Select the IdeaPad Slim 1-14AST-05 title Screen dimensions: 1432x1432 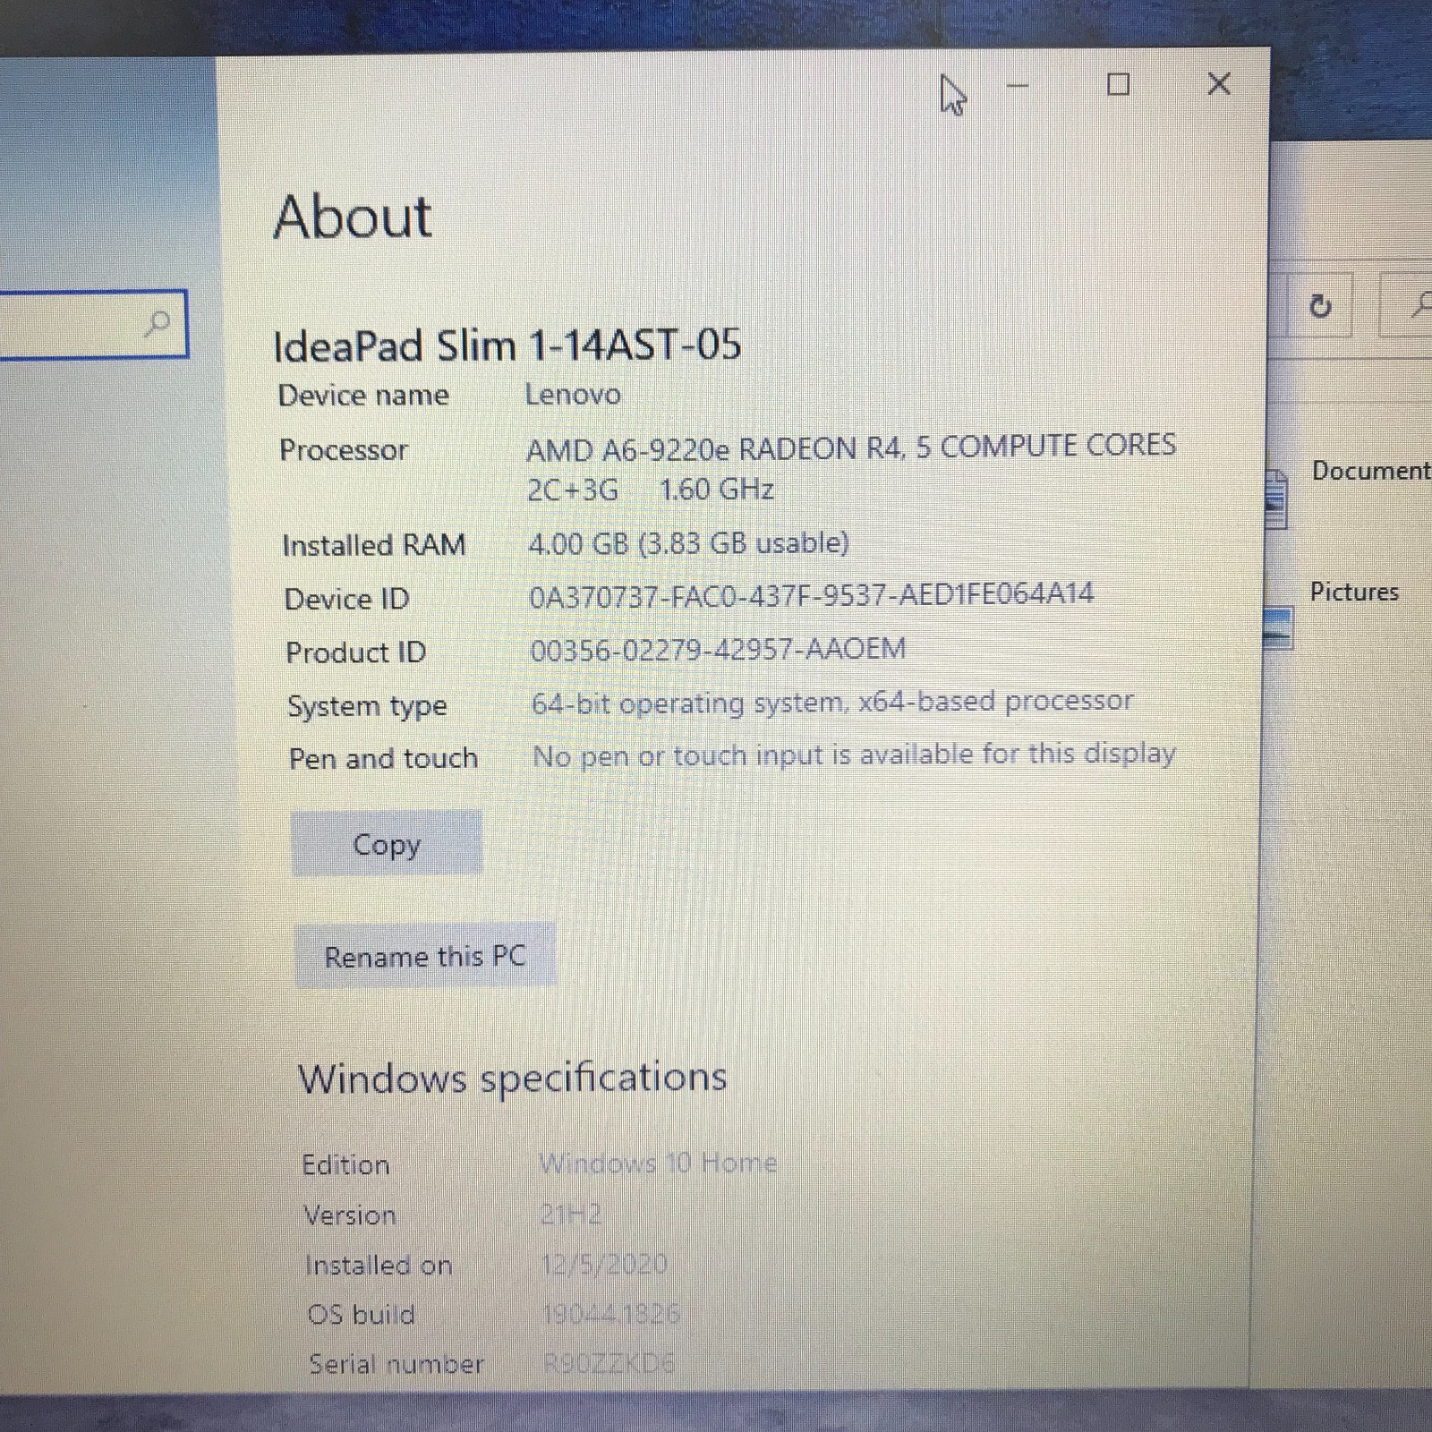coord(507,345)
